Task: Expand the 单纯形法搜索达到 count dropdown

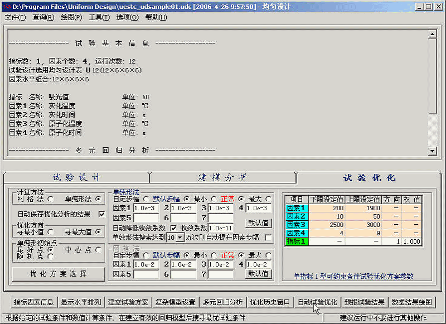Action: click(x=180, y=238)
